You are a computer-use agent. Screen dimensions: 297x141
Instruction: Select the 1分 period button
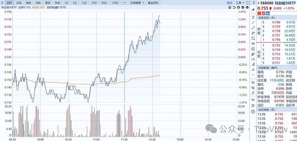66,3
